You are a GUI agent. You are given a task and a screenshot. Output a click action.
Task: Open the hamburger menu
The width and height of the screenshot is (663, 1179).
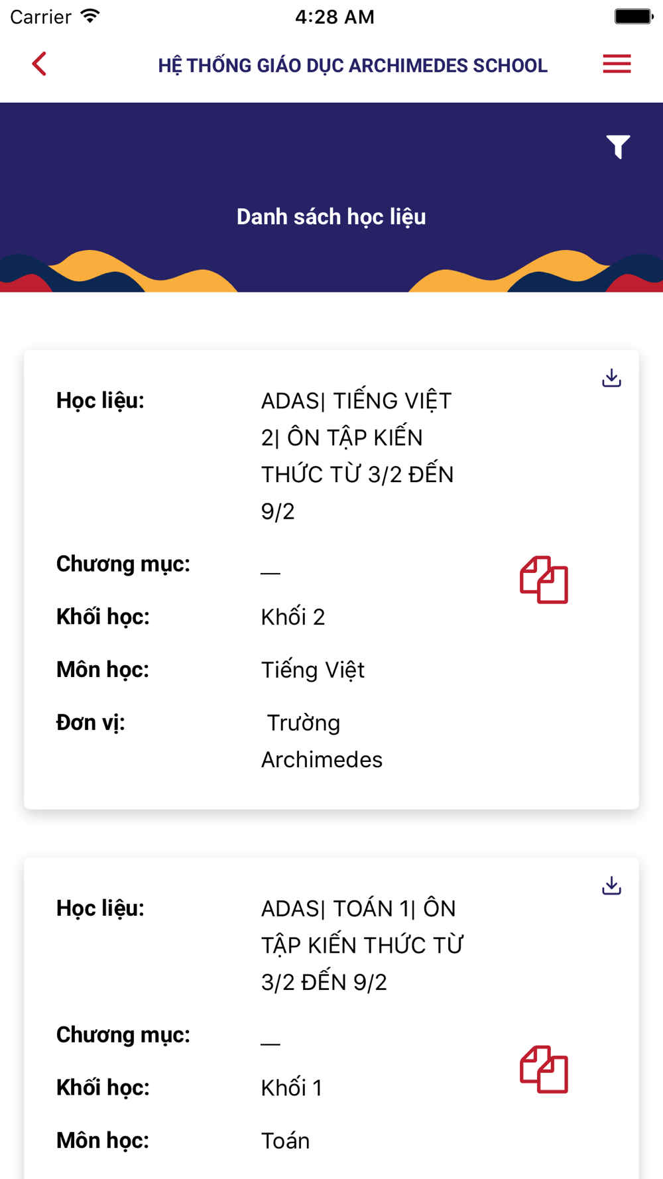coord(617,64)
